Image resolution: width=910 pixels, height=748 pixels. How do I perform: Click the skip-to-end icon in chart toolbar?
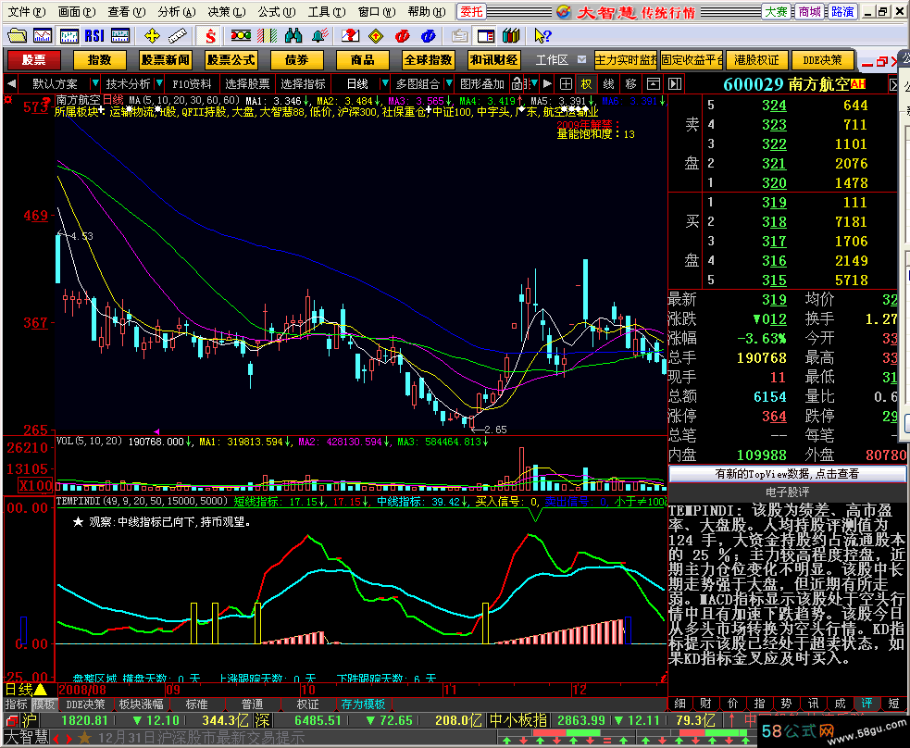(674, 84)
